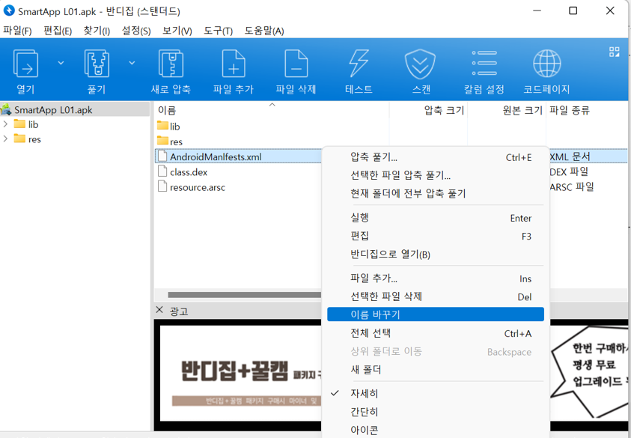This screenshot has height=438, width=631.
Task: Click the Delete File (파일 삭제) toolbar icon
Action: [x=296, y=63]
